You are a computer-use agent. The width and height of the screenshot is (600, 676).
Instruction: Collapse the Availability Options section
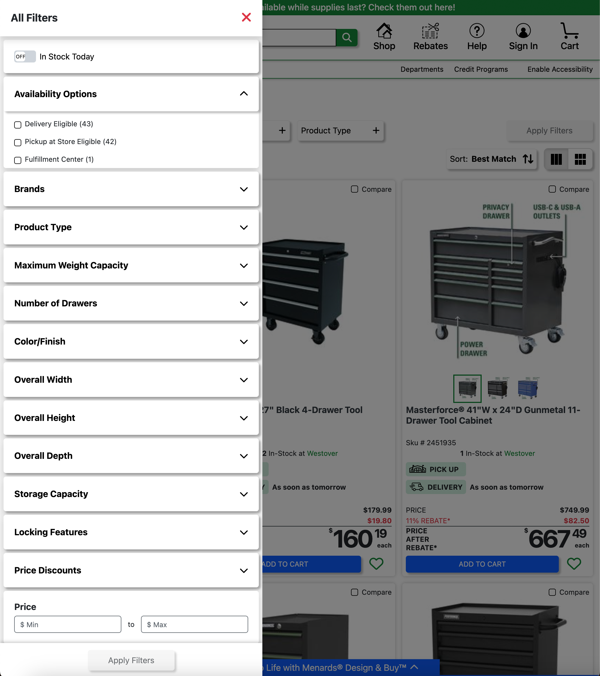pos(244,94)
